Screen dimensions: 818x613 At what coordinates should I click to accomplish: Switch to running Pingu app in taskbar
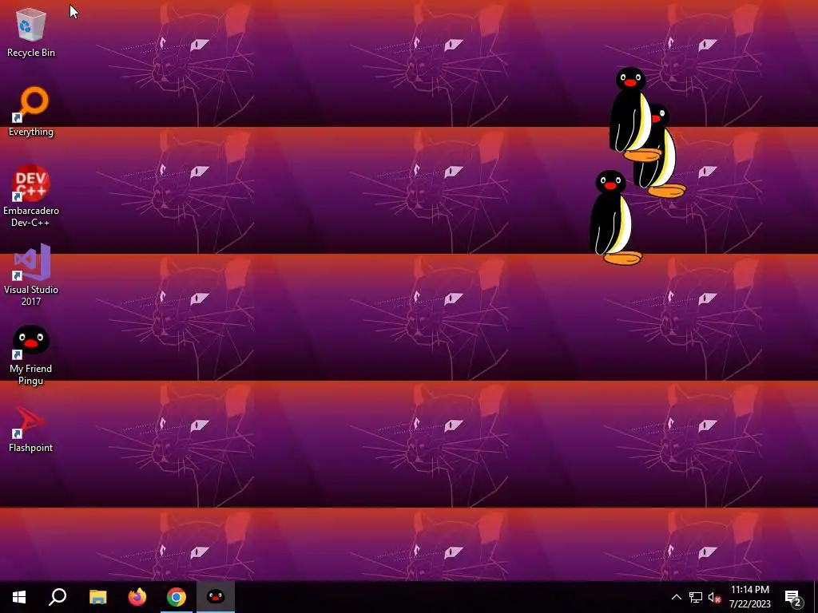click(x=216, y=597)
